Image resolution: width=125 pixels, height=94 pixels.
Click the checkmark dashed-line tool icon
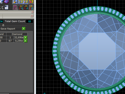(2, 8)
